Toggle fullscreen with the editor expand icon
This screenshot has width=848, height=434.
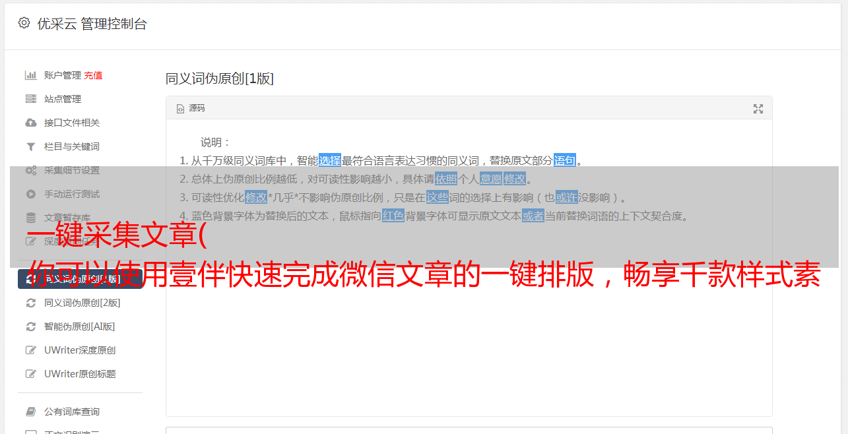pyautogui.click(x=758, y=109)
